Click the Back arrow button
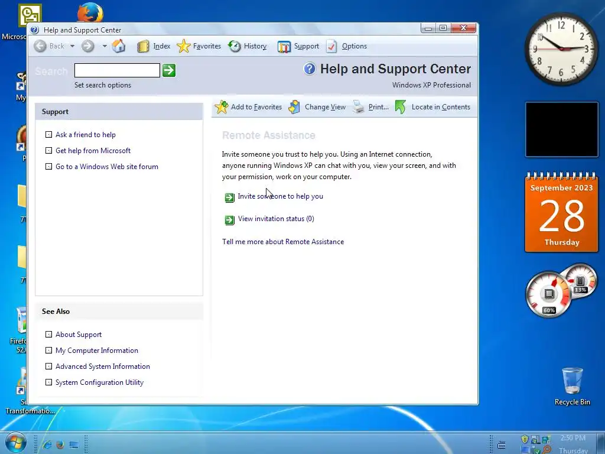605x454 pixels. [40, 46]
